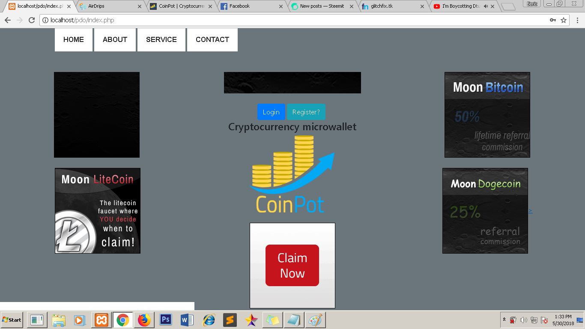Open the notepad-style app in taskbar
The image size is (585, 329).
[x=294, y=320]
